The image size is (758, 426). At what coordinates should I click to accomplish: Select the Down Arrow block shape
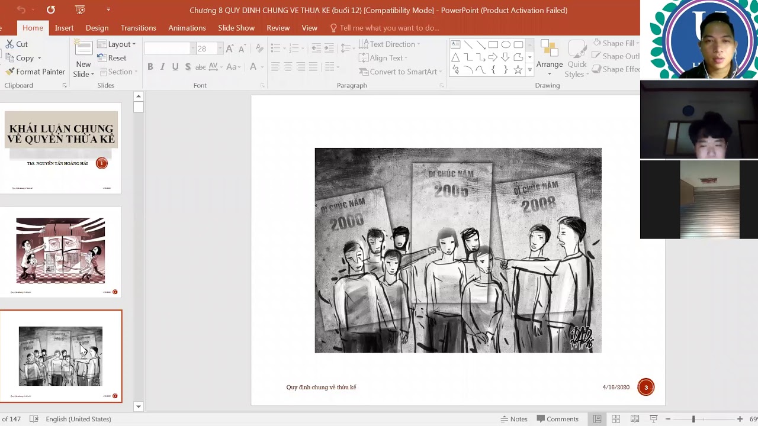[506, 57]
